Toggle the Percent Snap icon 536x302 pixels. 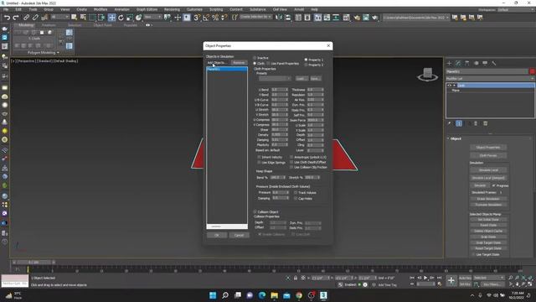coord(215,18)
